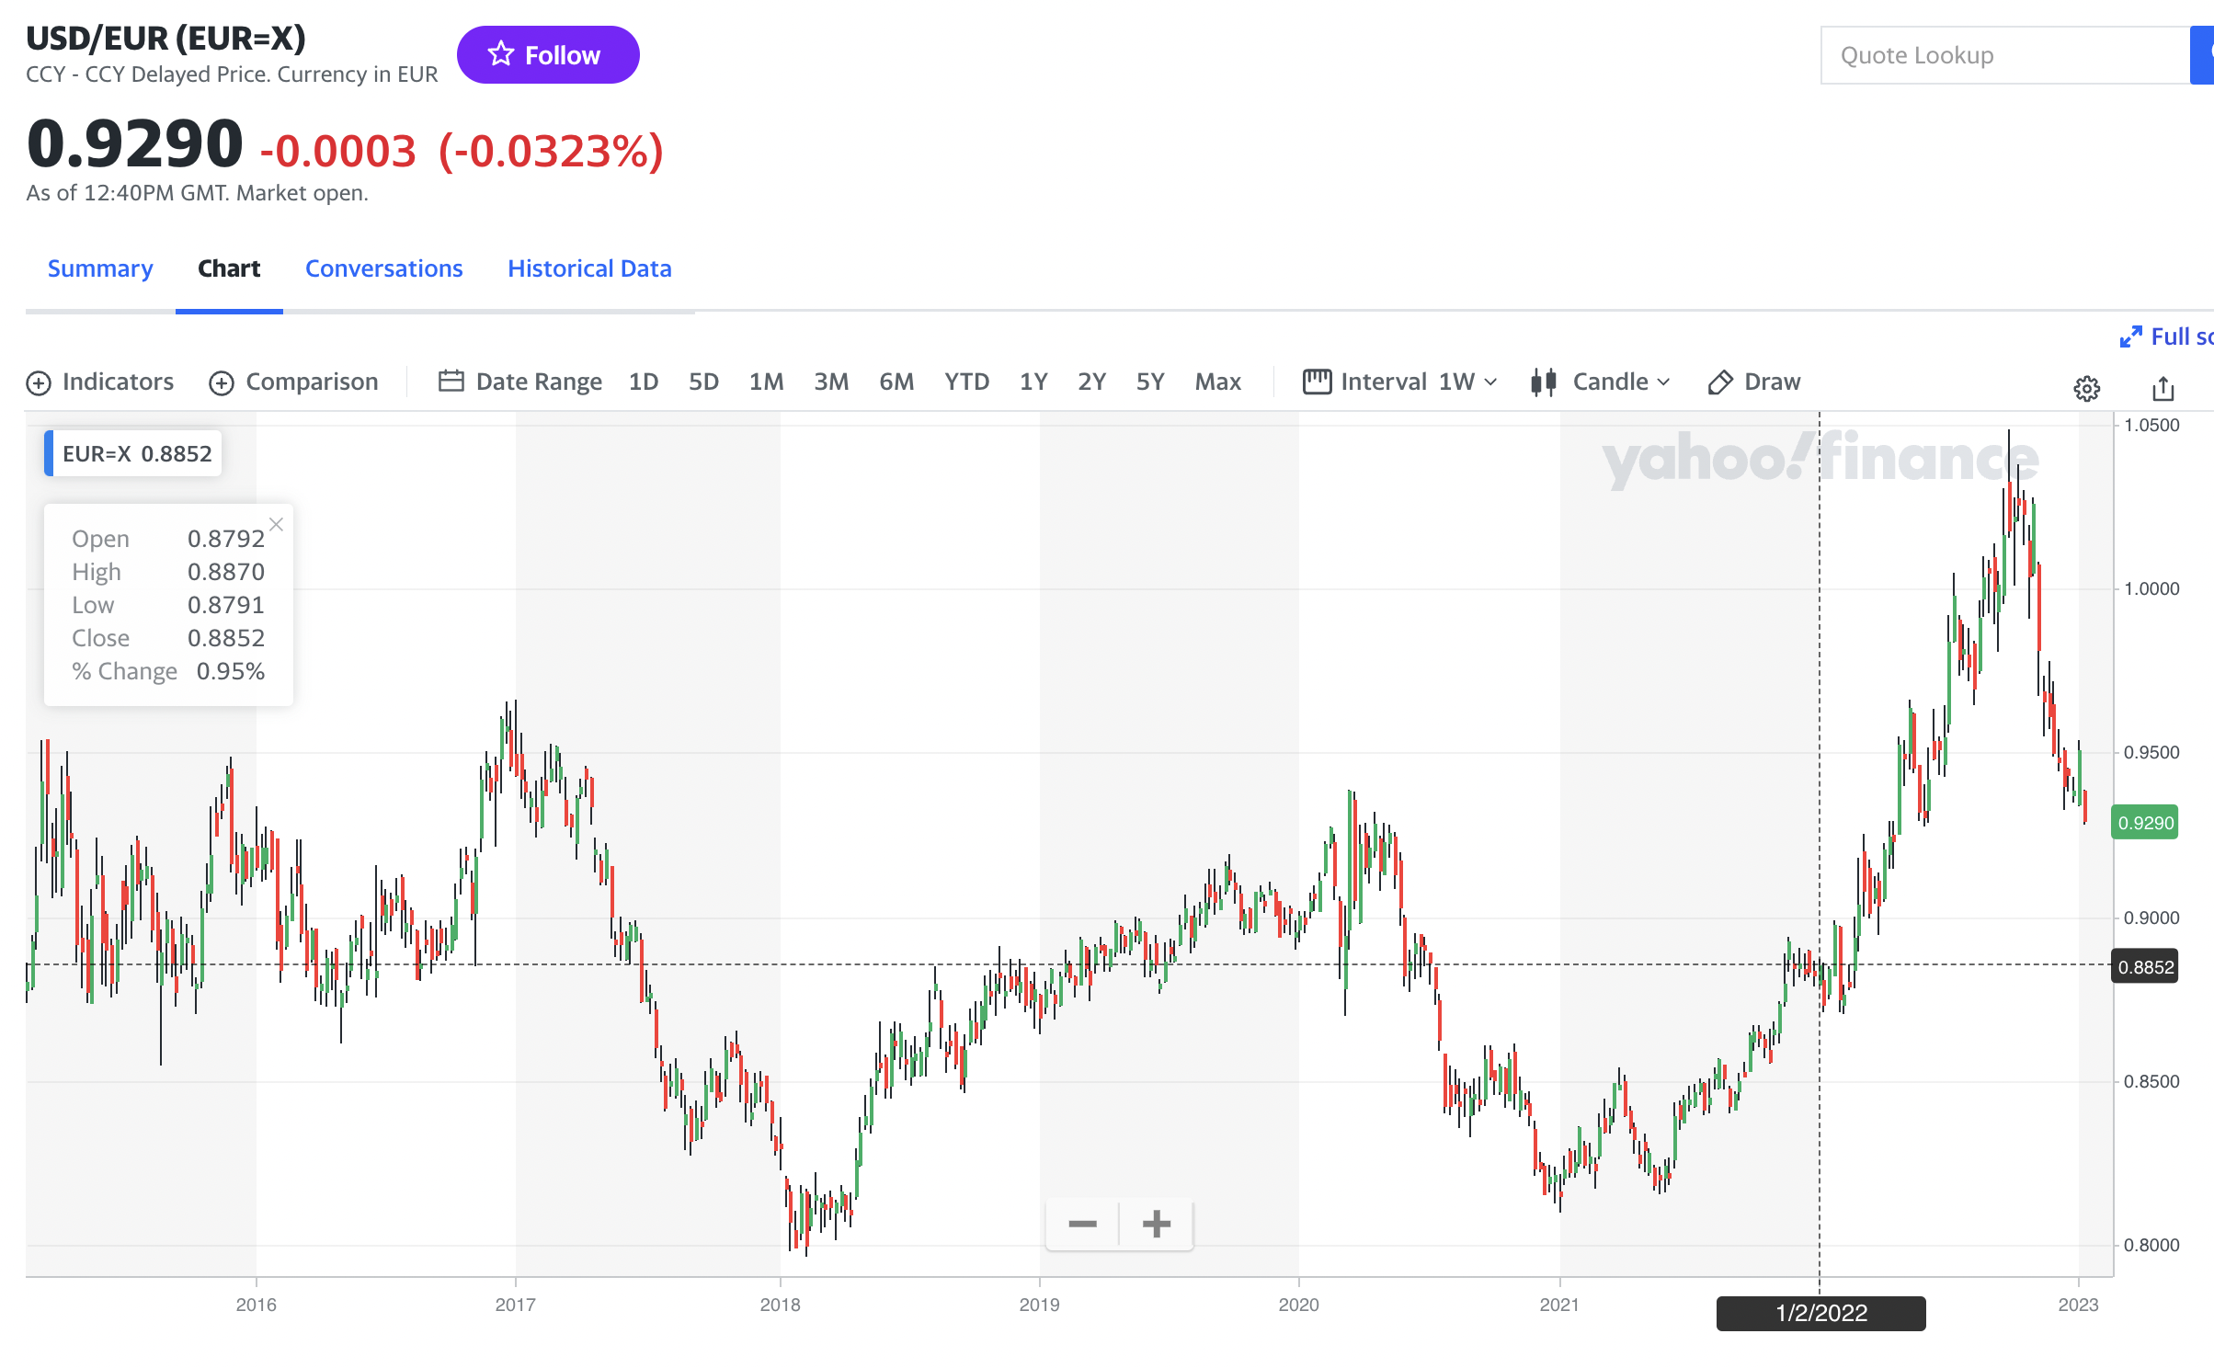Open the Conversations tab
The height and width of the screenshot is (1368, 2214).
tap(383, 268)
